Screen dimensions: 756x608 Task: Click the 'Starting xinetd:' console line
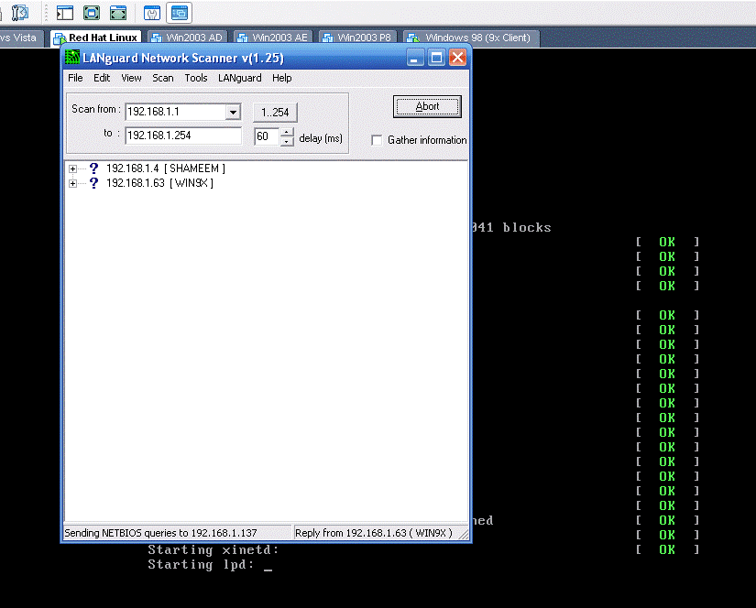[x=214, y=549]
